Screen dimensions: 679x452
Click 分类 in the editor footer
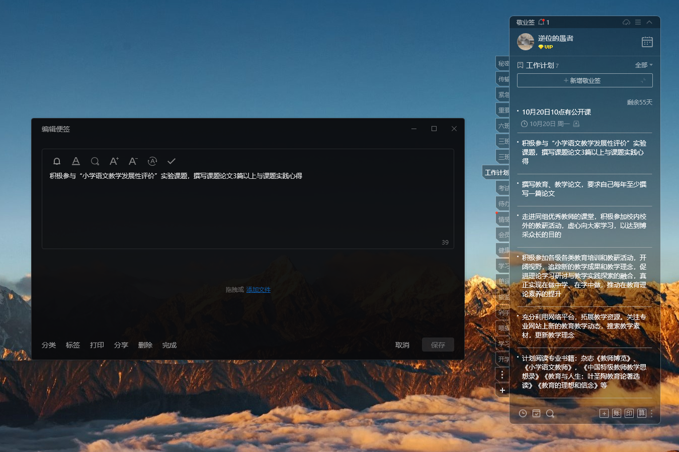tap(49, 345)
